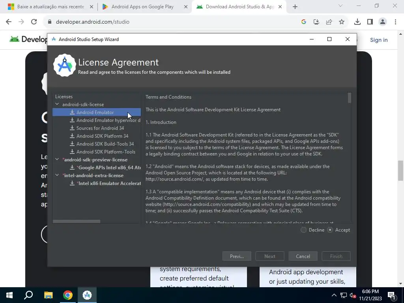
Task: Select android-sdk-preview-license group label
Action: 95,159
